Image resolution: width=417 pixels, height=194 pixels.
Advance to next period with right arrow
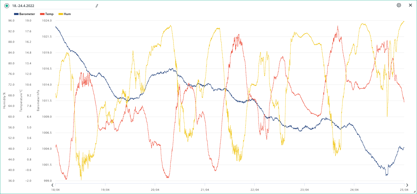[407, 185]
